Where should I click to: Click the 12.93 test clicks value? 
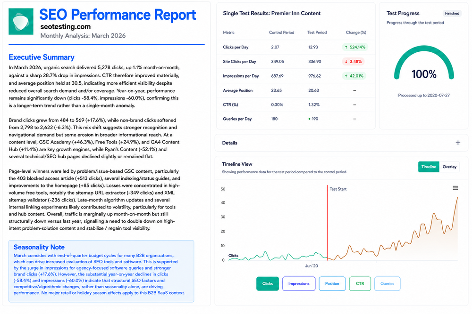click(x=313, y=47)
